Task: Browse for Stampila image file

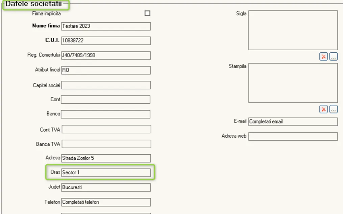Action: (x=334, y=109)
